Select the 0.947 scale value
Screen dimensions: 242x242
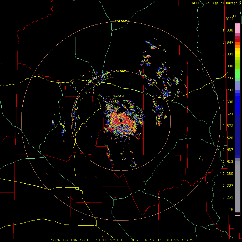click(228, 42)
